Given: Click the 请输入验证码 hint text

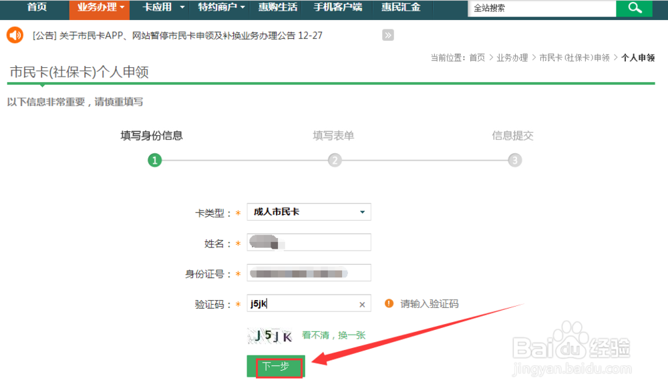Looking at the screenshot, I should click(x=430, y=303).
